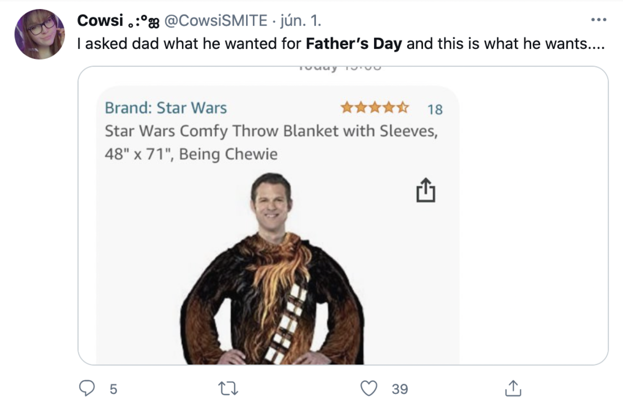Click the reply count 5
Image resolution: width=623 pixels, height=410 pixels.
[x=113, y=389]
